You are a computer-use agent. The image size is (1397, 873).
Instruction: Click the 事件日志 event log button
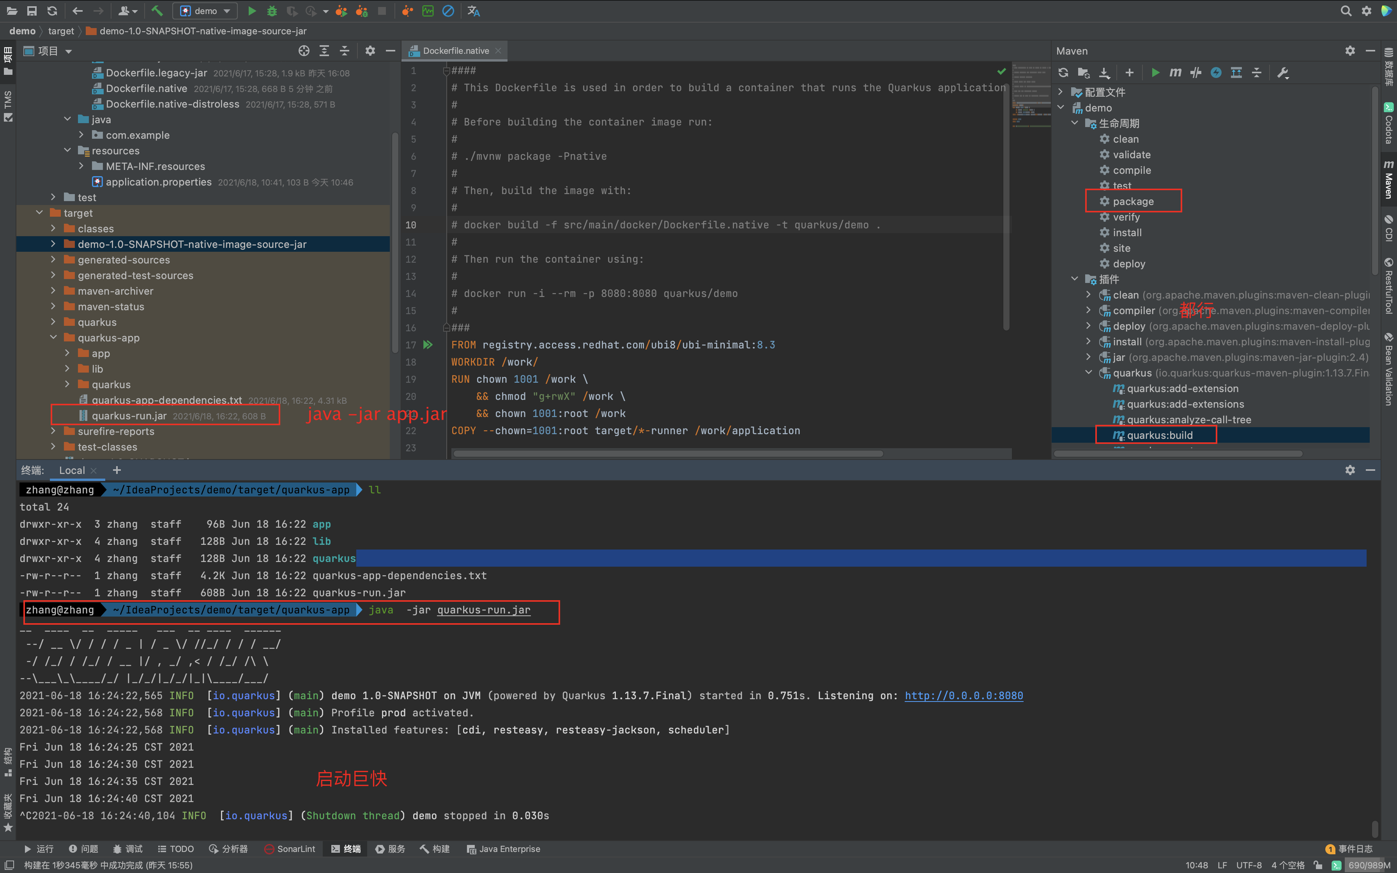(x=1349, y=849)
